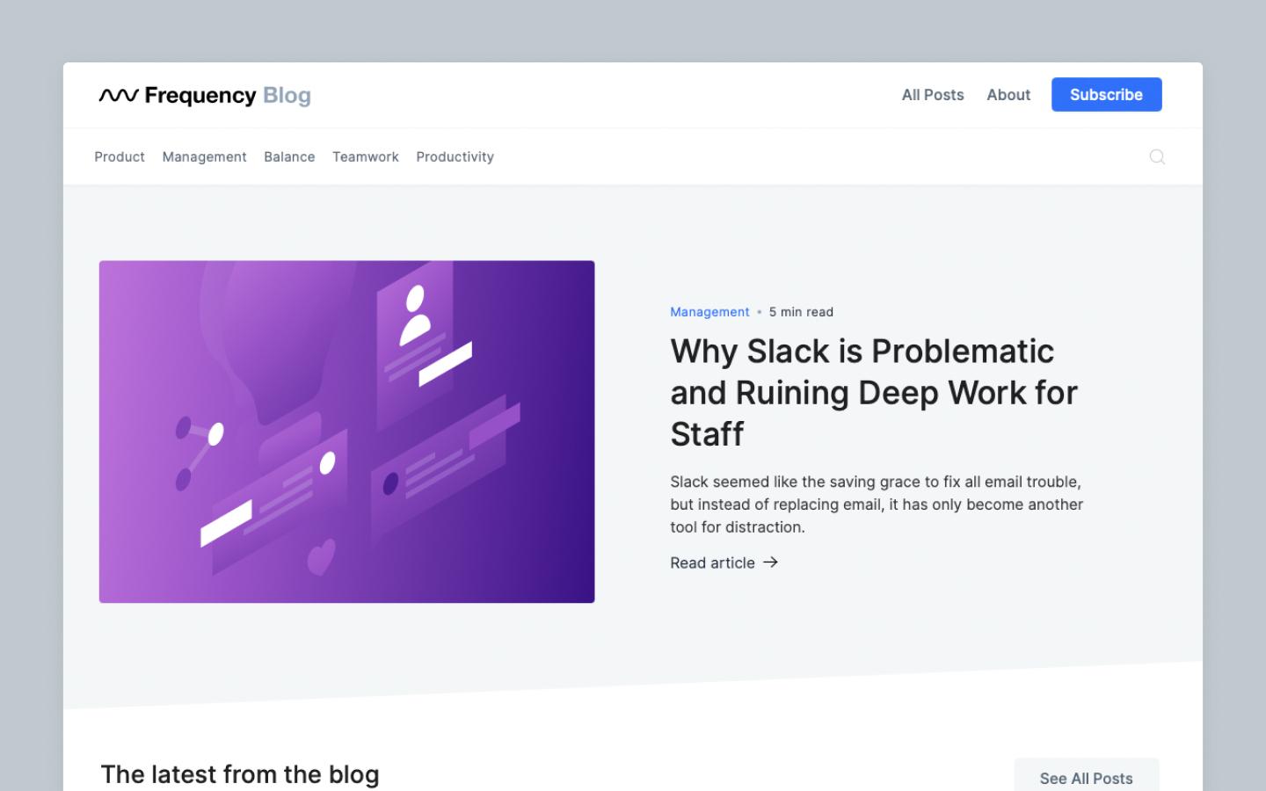Image resolution: width=1266 pixels, height=791 pixels.
Task: Click the purple featured article illustration
Action: (x=346, y=431)
